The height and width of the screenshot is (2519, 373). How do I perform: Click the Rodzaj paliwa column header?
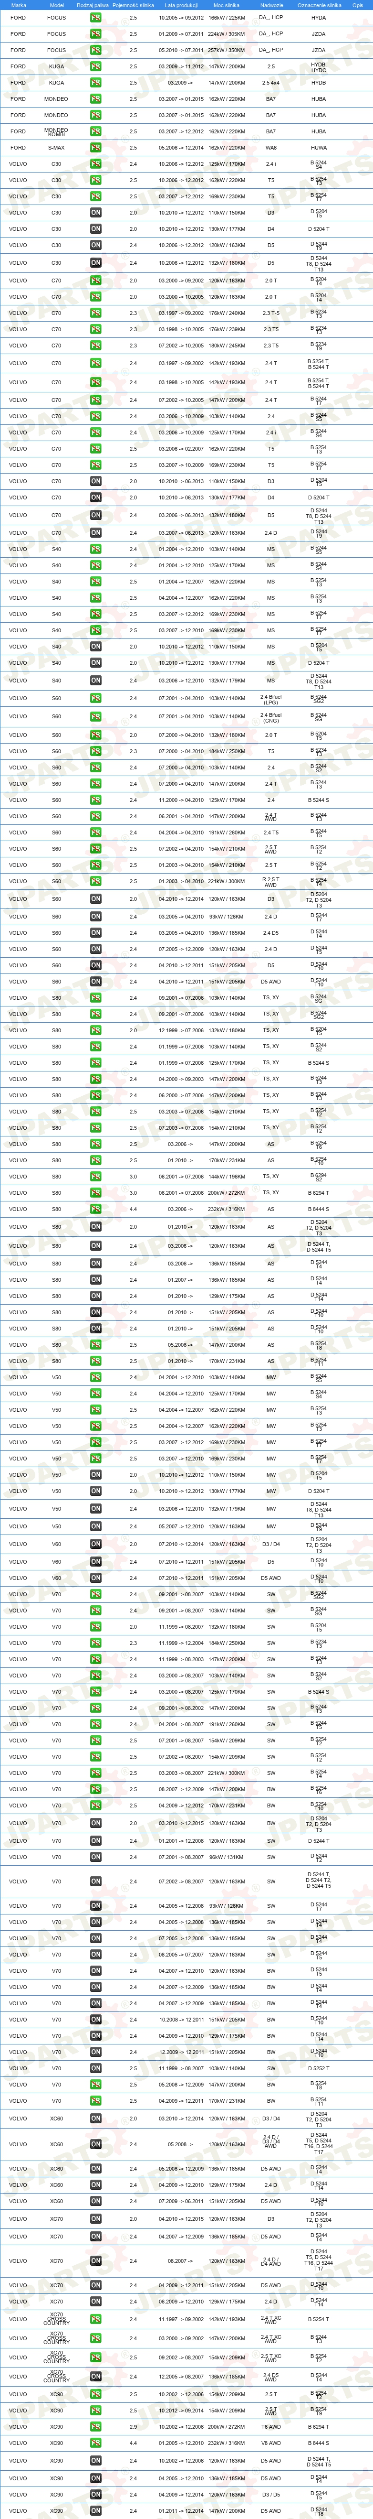[92, 5]
